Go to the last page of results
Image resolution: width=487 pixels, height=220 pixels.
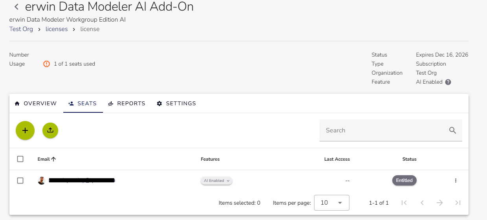(x=458, y=203)
